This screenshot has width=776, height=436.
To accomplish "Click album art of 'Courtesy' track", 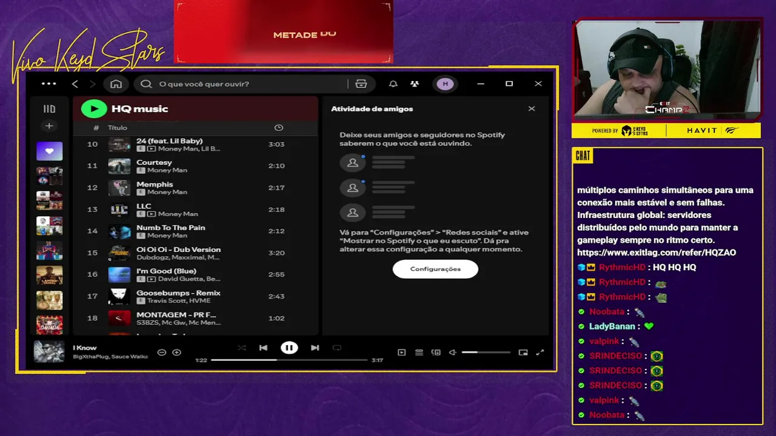I will click(119, 166).
